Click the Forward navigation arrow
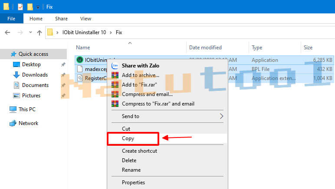335x189 pixels. pyautogui.click(x=20, y=32)
